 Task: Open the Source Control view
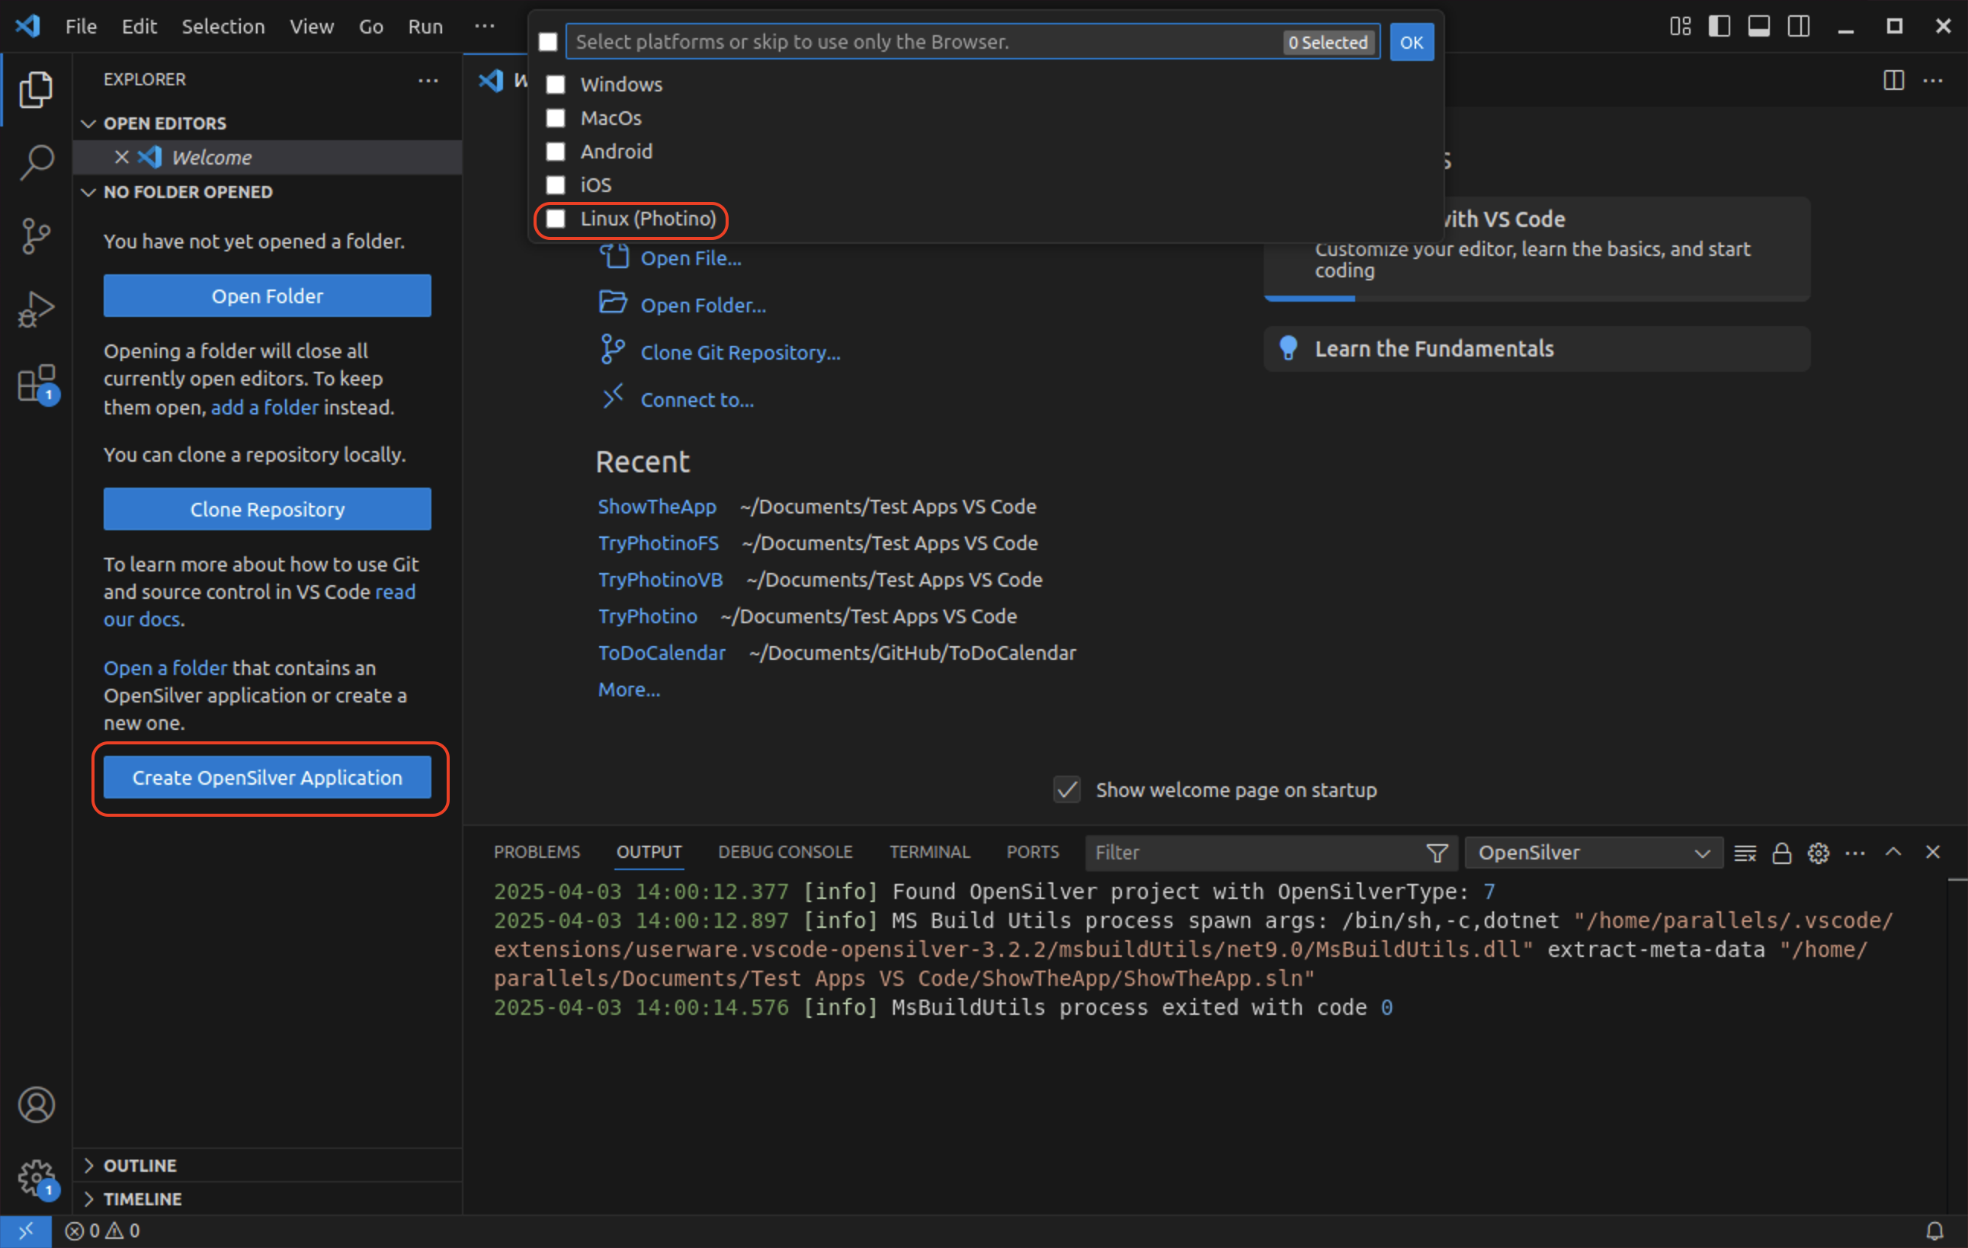pyautogui.click(x=36, y=236)
